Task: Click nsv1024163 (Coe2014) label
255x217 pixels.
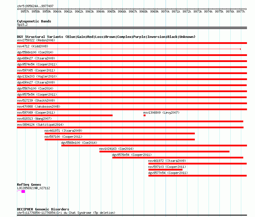Action: (116, 149)
